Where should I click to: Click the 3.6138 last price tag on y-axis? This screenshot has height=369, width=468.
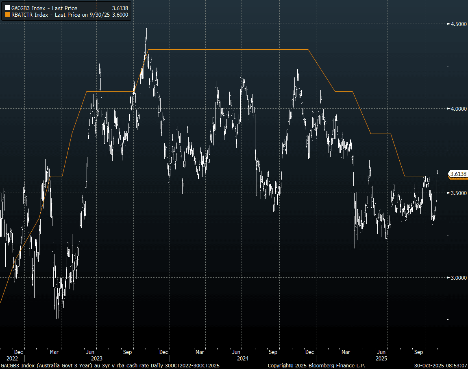[458, 174]
